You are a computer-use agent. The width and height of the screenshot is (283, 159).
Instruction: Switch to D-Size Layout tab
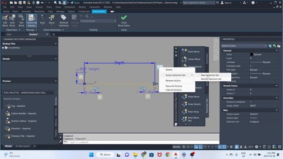point(23,146)
